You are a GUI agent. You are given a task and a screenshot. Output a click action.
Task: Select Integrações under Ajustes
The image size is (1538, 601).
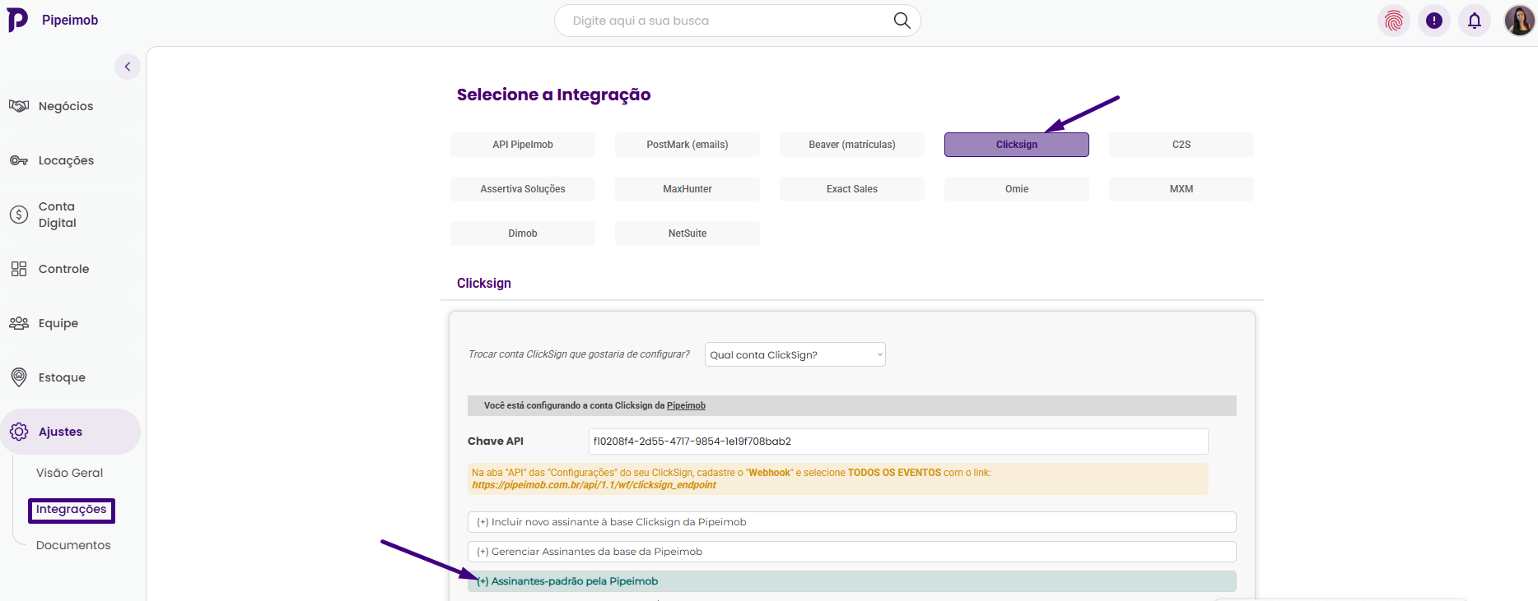[71, 510]
